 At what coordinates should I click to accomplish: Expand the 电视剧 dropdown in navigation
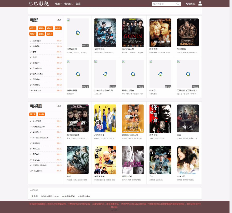[69, 4]
